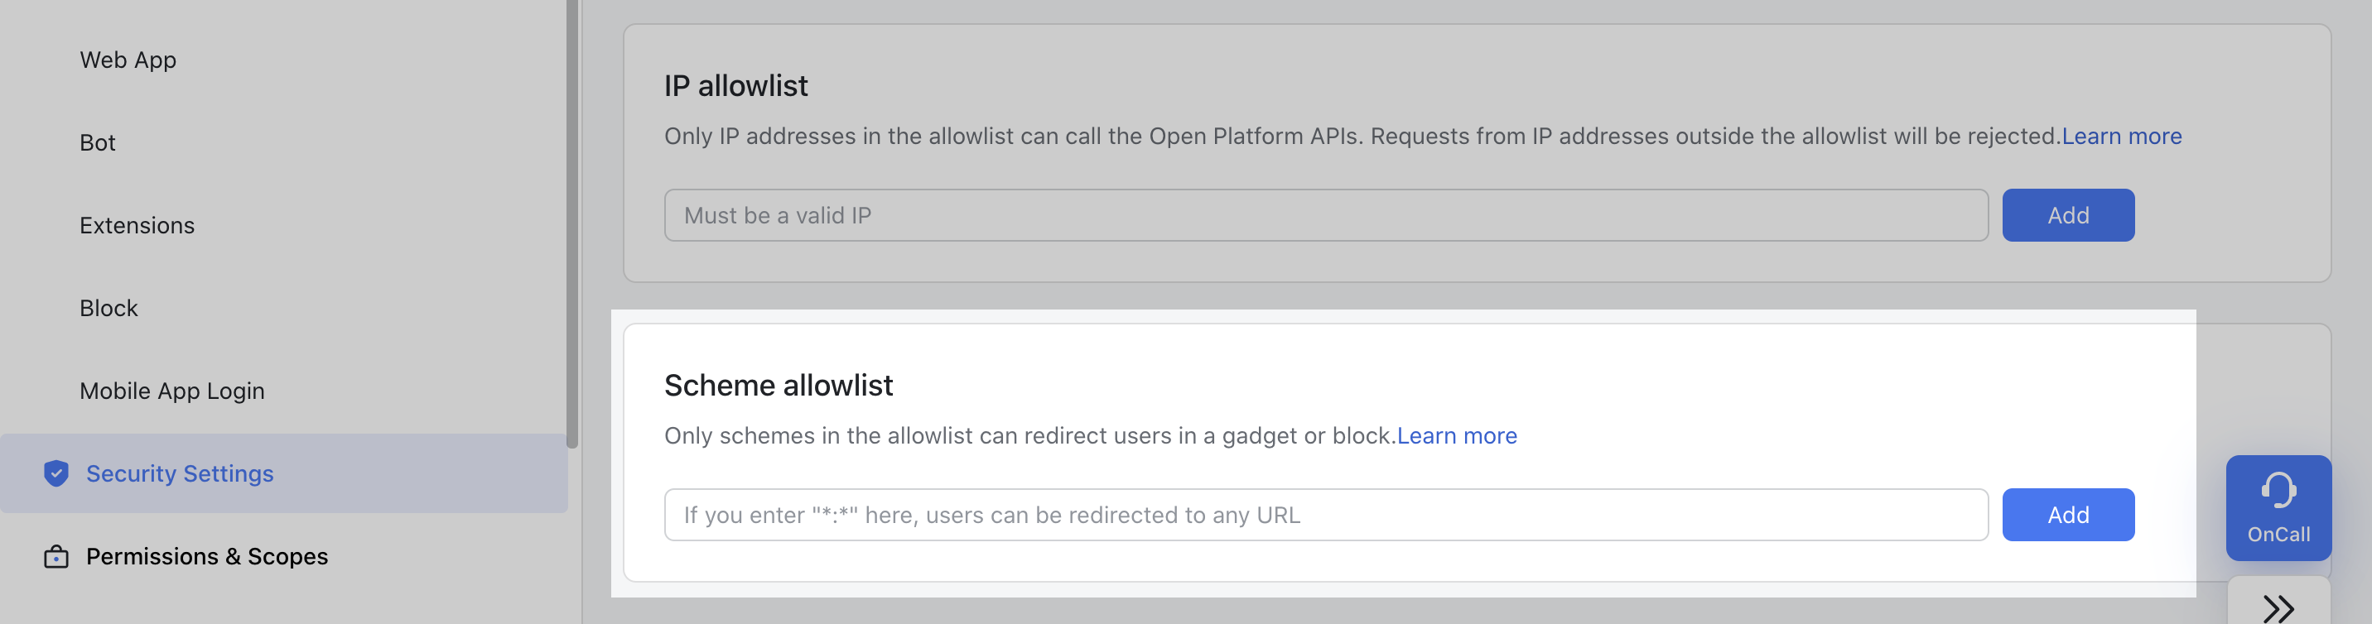Navigate to Permissions & Scopes
The image size is (2372, 624).
tap(207, 557)
